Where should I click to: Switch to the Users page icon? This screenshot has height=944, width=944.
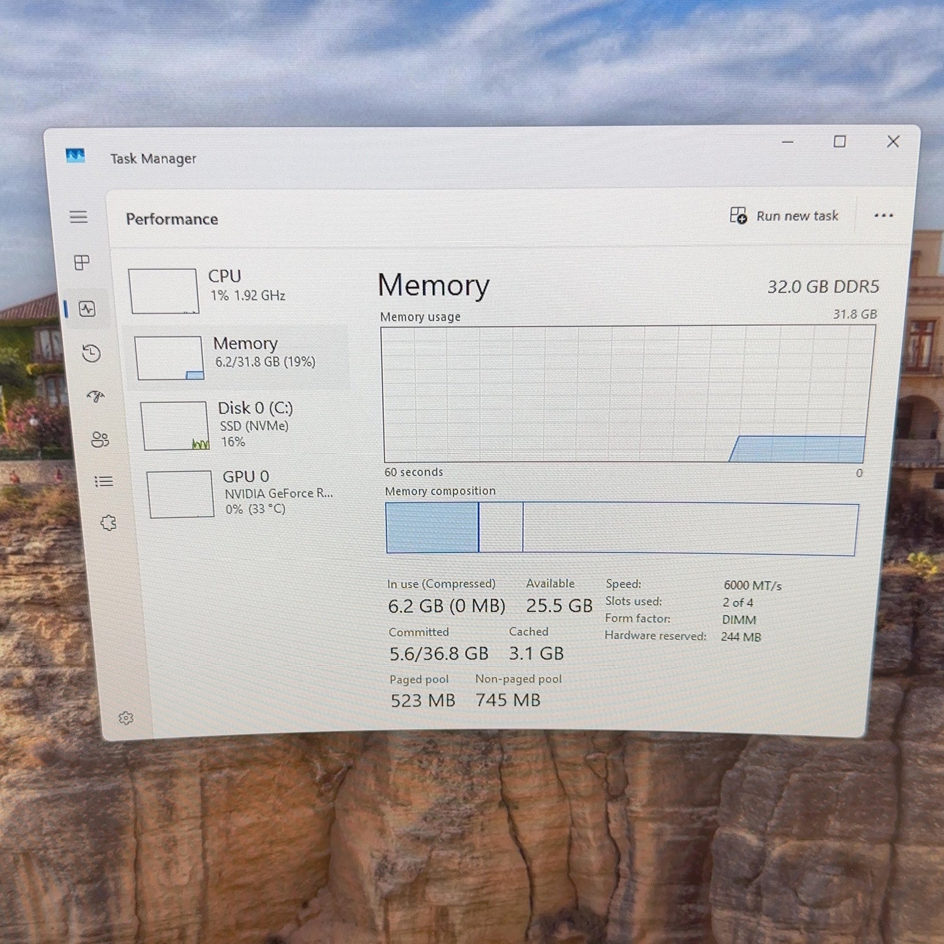pyautogui.click(x=100, y=439)
